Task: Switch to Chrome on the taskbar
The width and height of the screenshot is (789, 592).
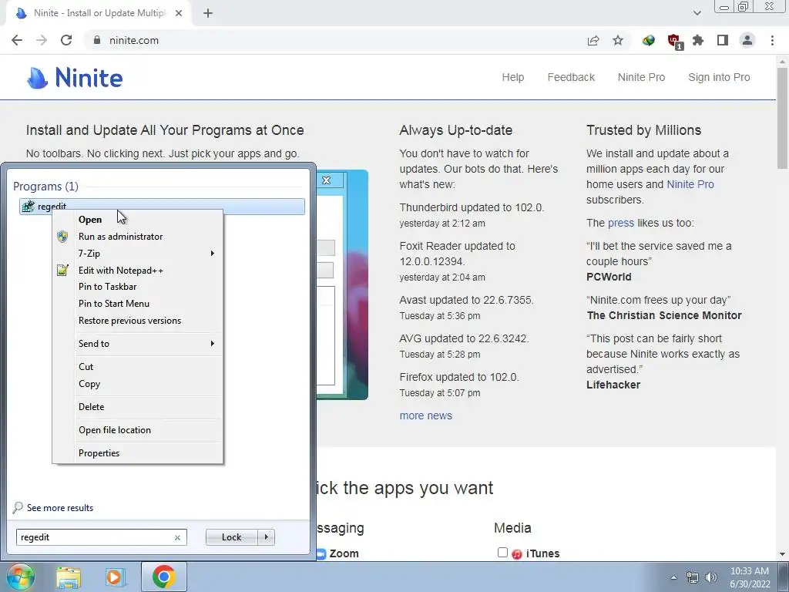Action: click(163, 577)
